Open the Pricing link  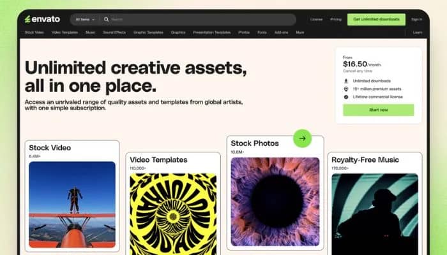tap(336, 19)
